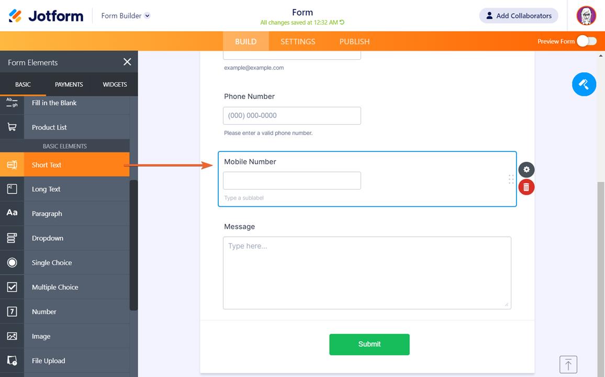
Task: Click the Fill in the Blank icon
Action: [12, 103]
